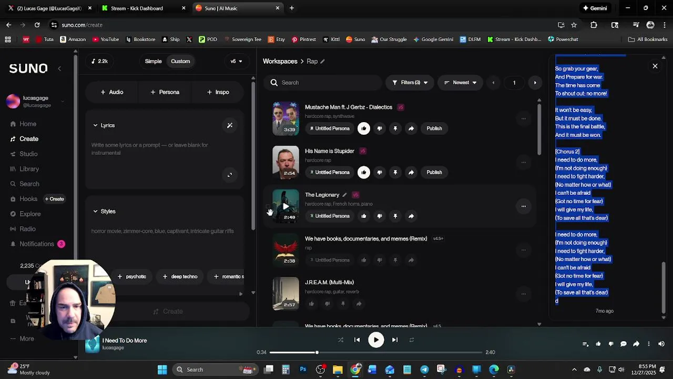Screen dimensions: 673x379
Task: Share current track from the player bar
Action: (x=636, y=344)
